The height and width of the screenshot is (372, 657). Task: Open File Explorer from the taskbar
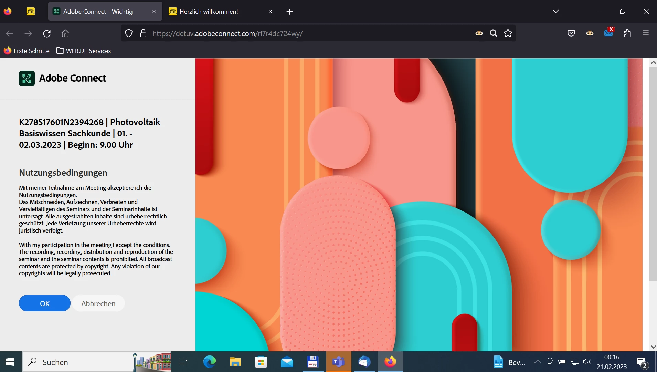pos(235,362)
